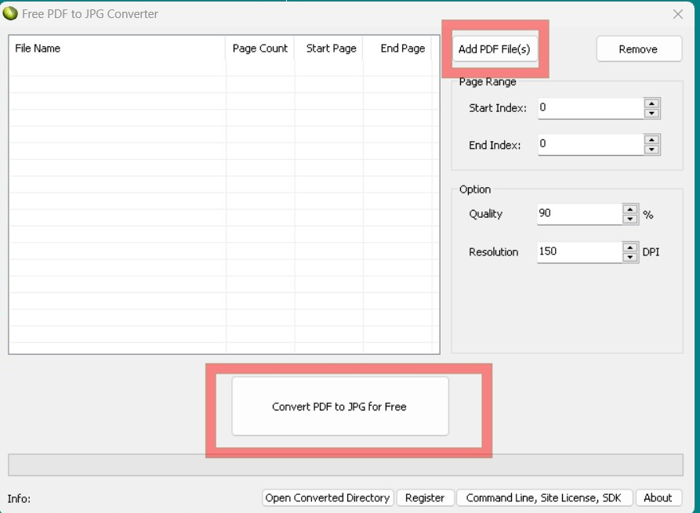Increase the Start Index value
700x513 pixels.
651,103
